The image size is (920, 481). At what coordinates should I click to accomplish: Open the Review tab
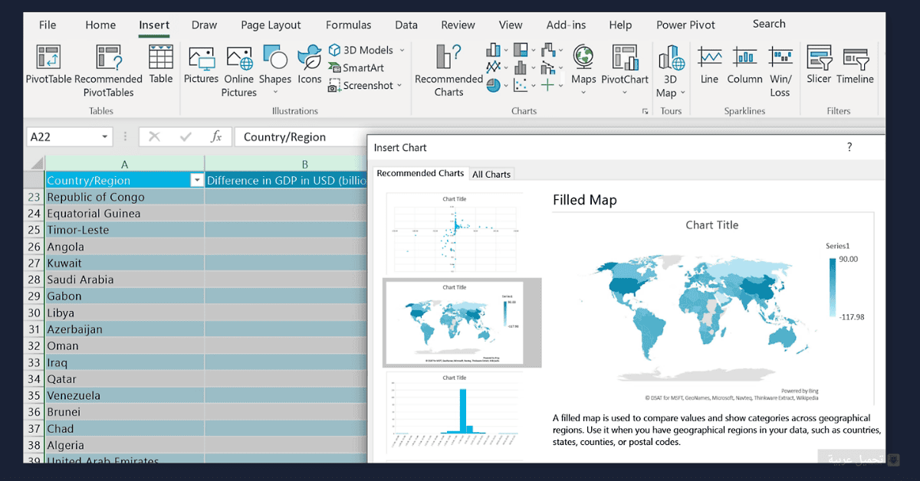point(458,25)
